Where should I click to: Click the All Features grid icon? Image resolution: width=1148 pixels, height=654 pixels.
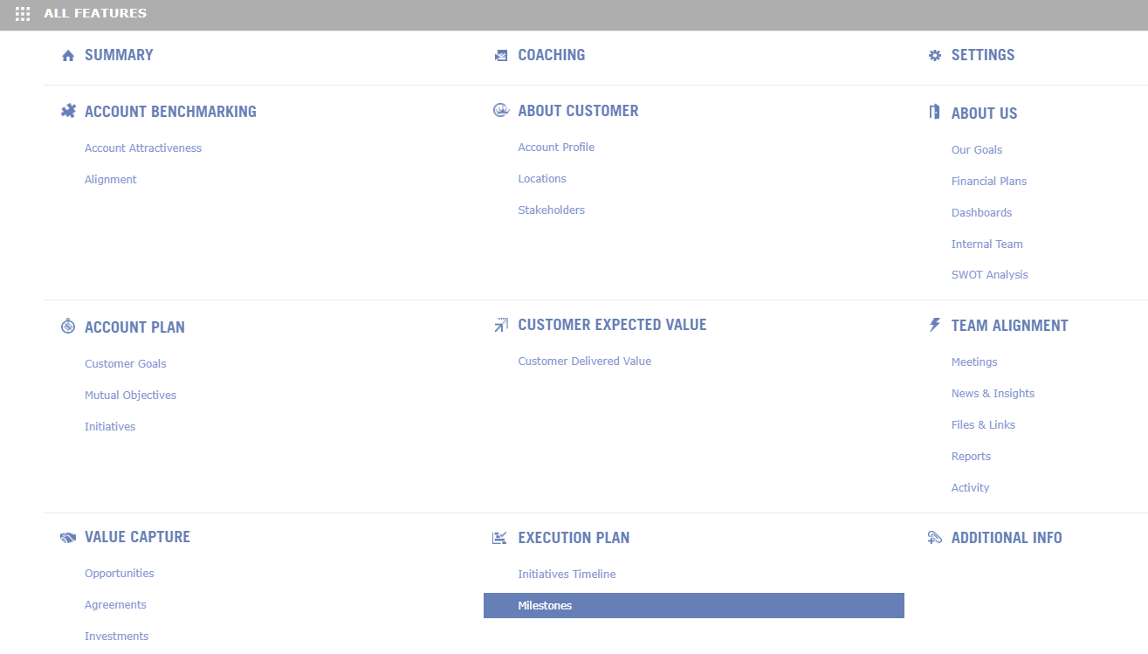point(23,14)
